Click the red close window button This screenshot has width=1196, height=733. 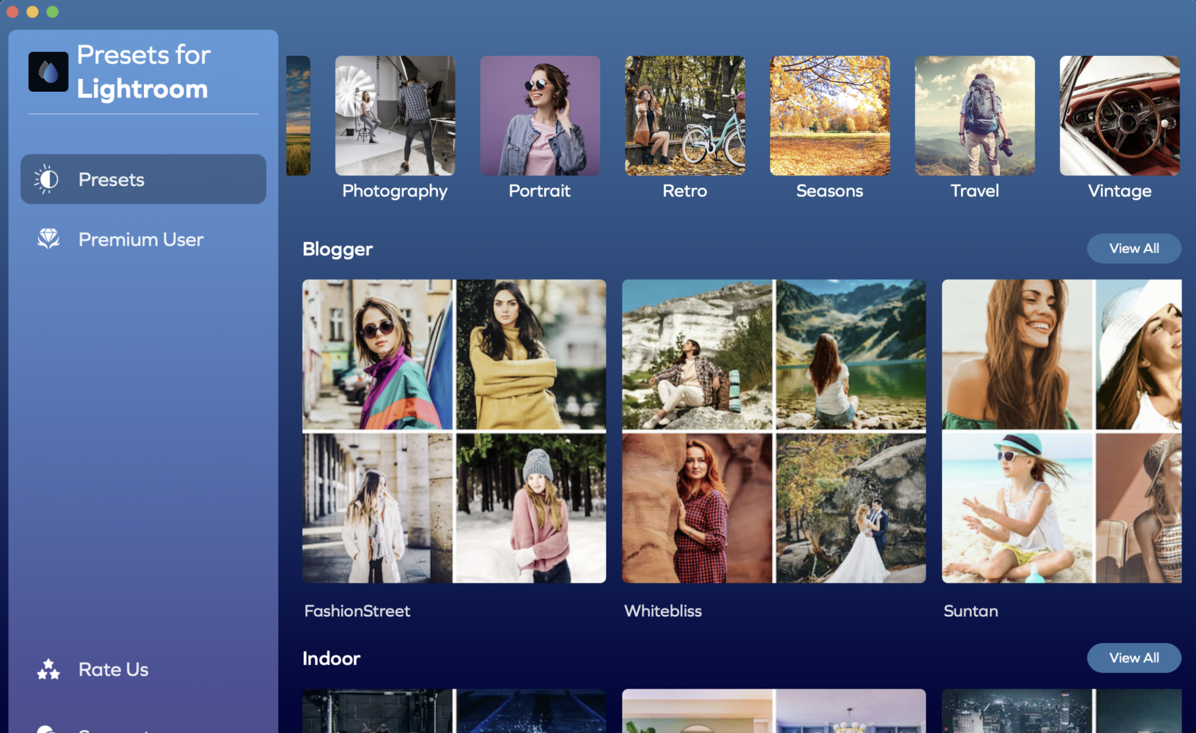12,12
